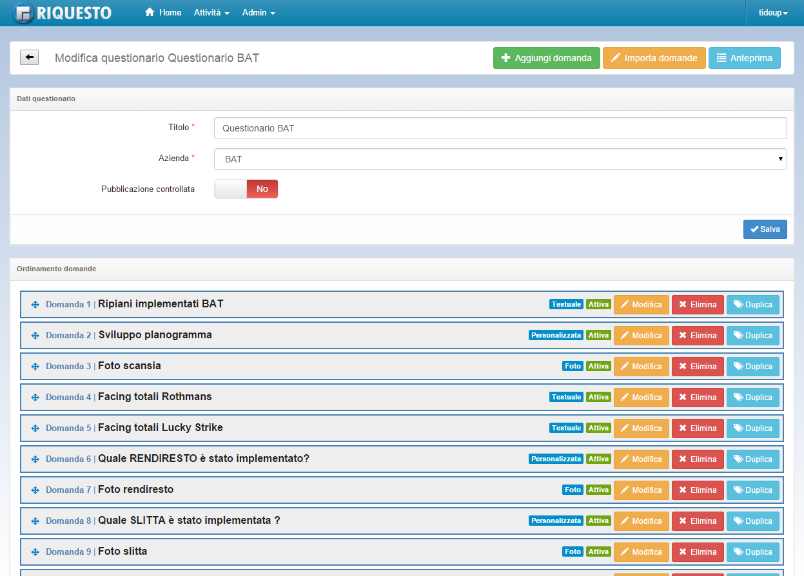Screen dimensions: 804x576
Task: Click the drag handle icon for Domanda 1
Action: [35, 305]
